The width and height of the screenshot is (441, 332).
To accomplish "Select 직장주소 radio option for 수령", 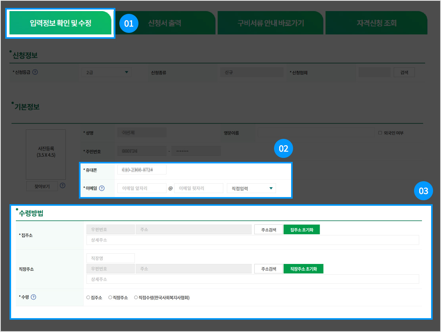I will pos(110,298).
